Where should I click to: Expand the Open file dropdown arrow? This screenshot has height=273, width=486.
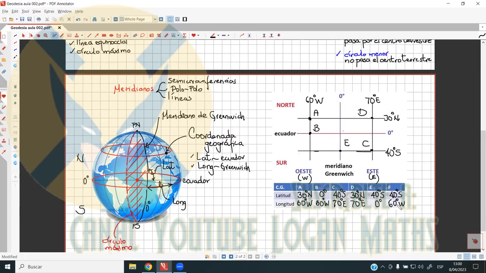(x=16, y=19)
